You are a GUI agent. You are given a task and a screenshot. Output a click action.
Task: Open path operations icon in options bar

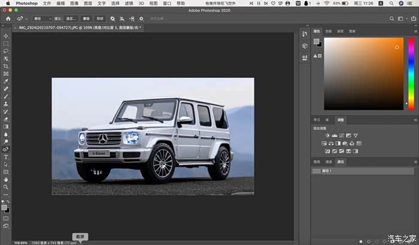113,19
